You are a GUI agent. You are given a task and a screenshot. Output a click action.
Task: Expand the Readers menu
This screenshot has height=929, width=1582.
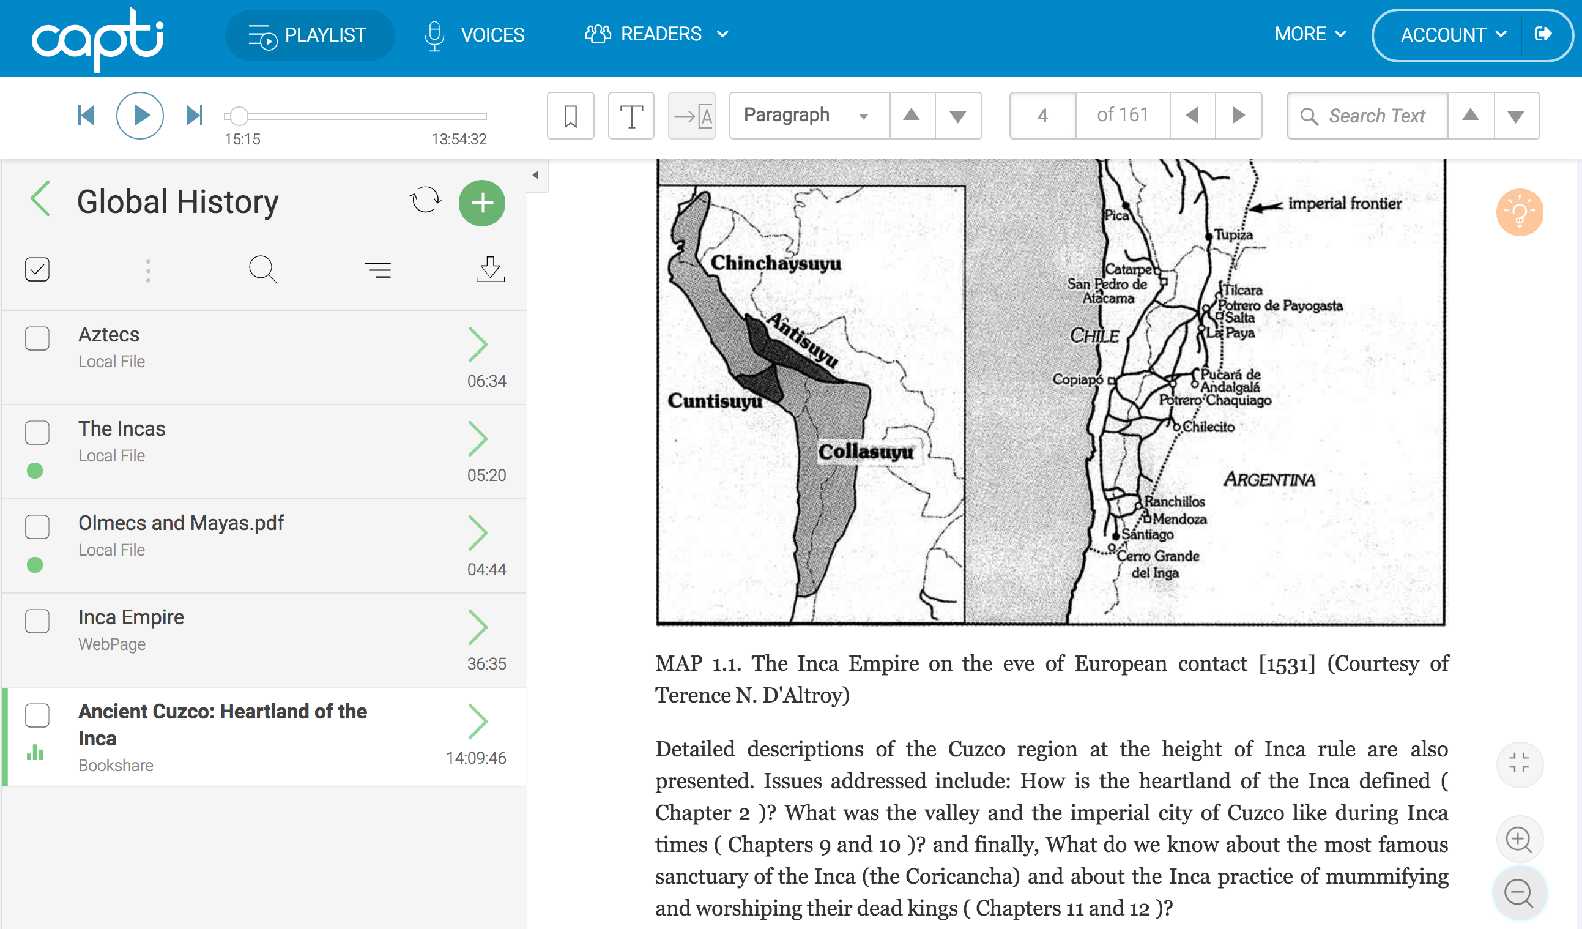tap(656, 34)
